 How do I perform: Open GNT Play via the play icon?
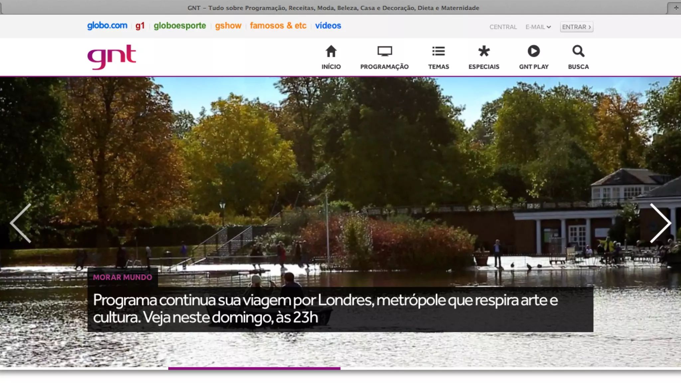(x=534, y=52)
